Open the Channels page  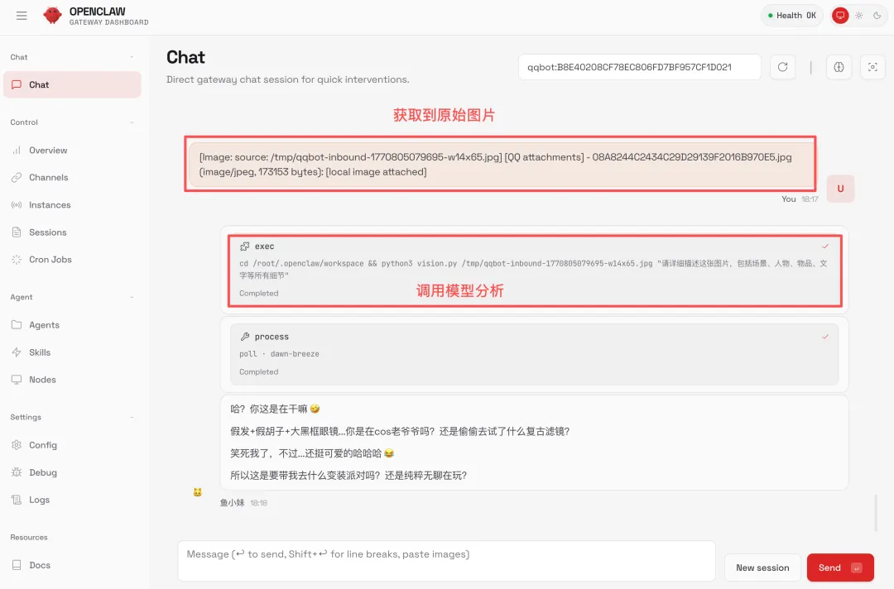click(x=72, y=178)
